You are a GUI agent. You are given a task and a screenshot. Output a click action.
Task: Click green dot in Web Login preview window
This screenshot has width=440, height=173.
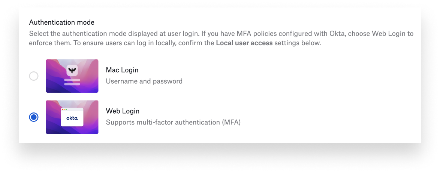pos(67,109)
